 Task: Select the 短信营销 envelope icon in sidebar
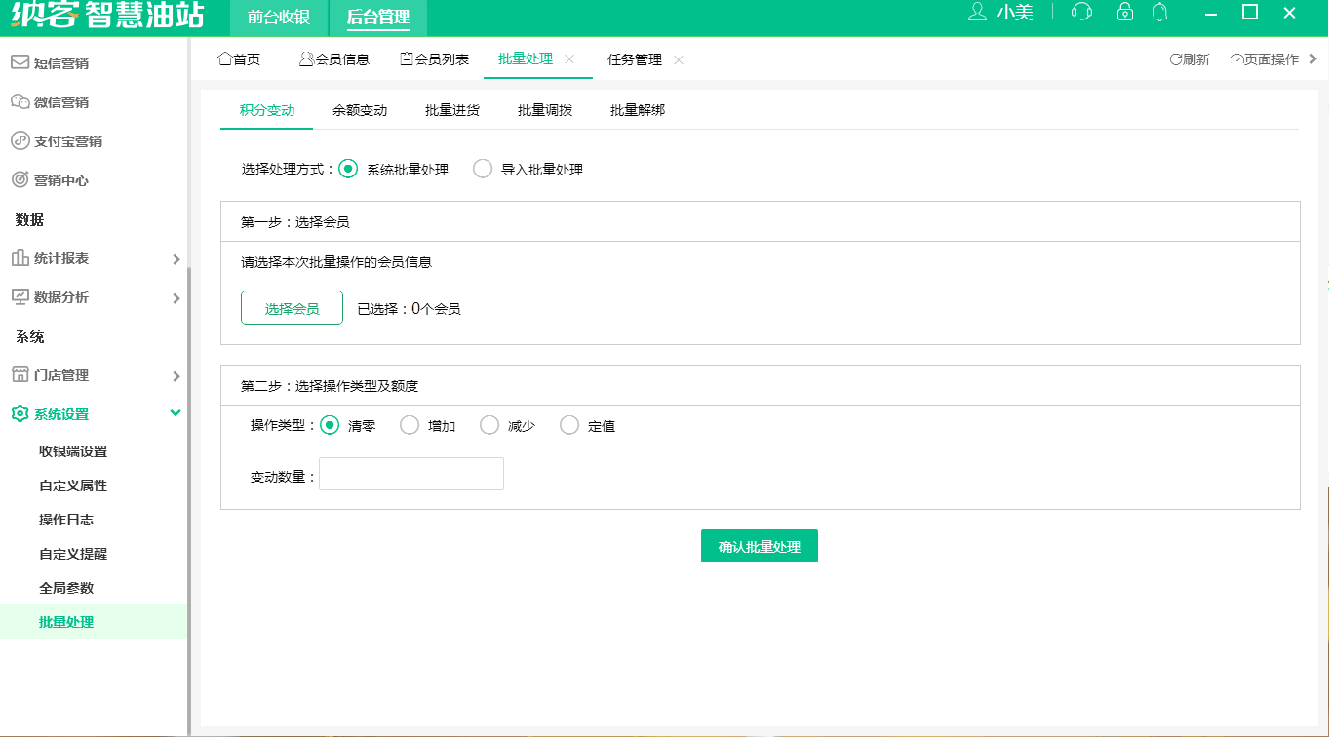pos(20,62)
